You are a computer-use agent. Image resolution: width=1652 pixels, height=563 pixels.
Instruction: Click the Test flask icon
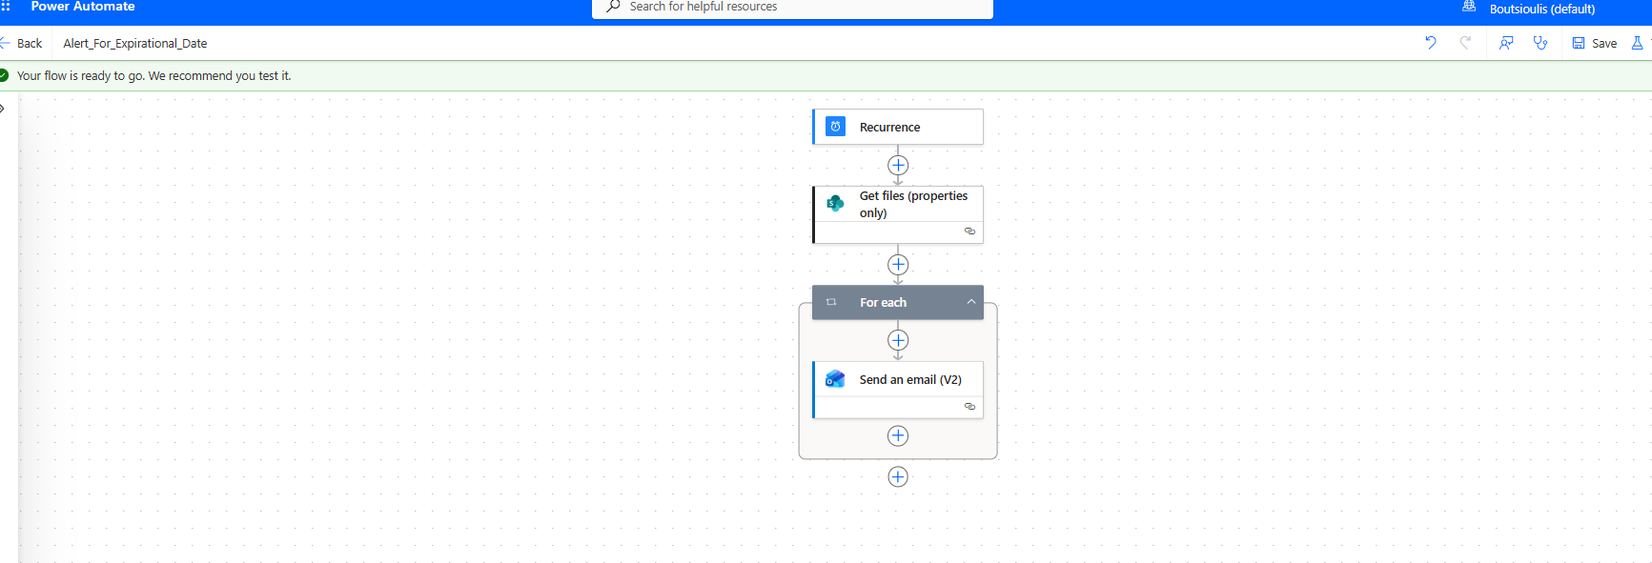pyautogui.click(x=1637, y=43)
